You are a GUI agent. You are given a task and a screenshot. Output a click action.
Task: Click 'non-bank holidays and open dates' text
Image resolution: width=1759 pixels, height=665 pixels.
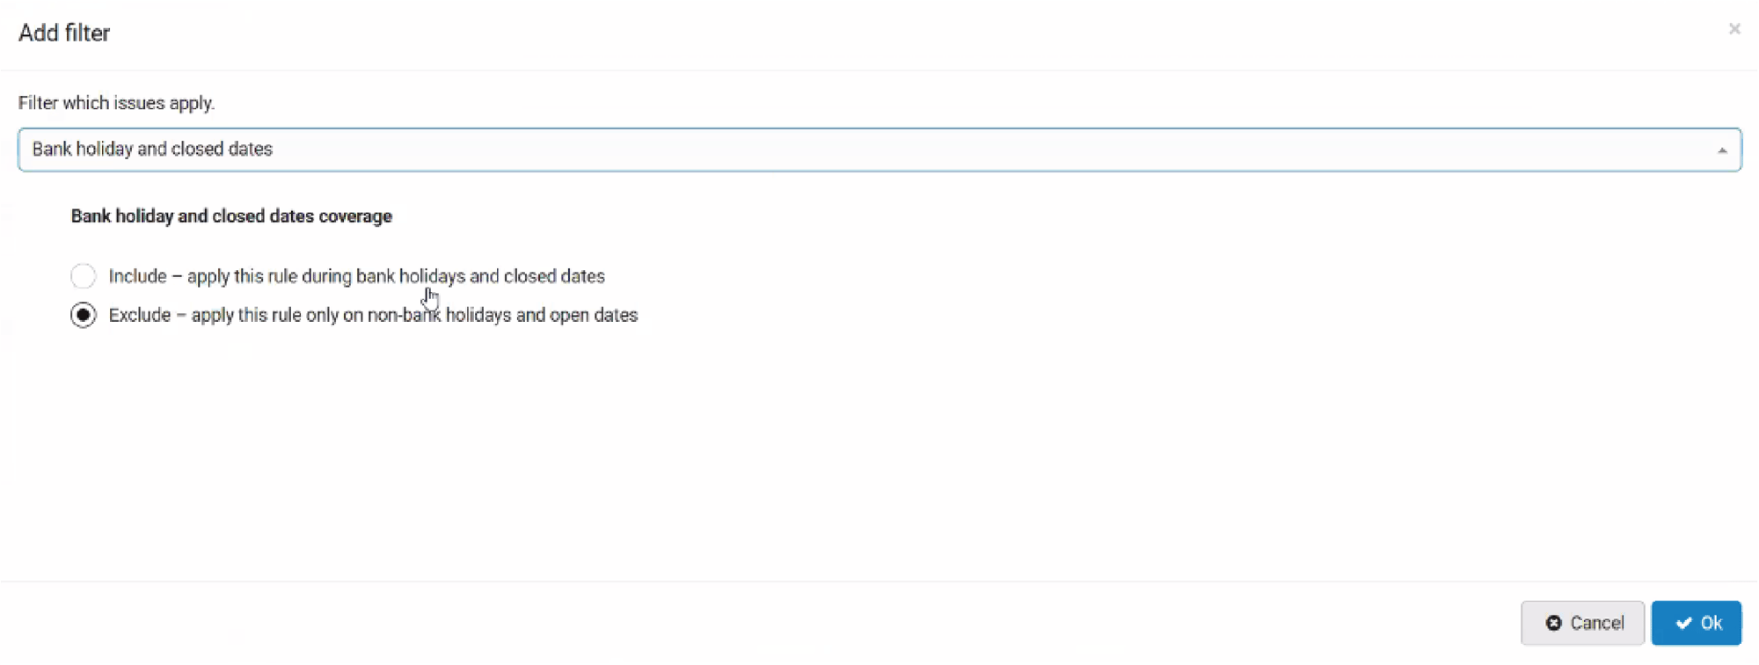pos(502,315)
